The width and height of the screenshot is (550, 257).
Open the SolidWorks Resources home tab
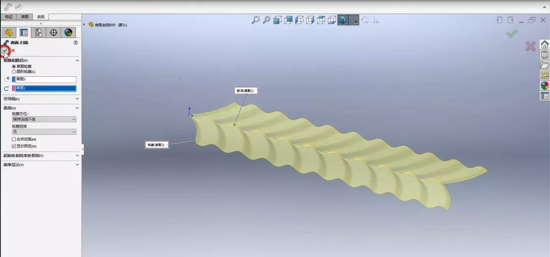[545, 44]
